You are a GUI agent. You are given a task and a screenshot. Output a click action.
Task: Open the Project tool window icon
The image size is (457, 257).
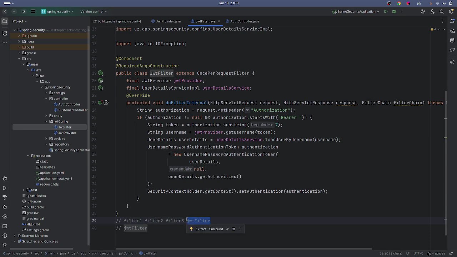5,21
